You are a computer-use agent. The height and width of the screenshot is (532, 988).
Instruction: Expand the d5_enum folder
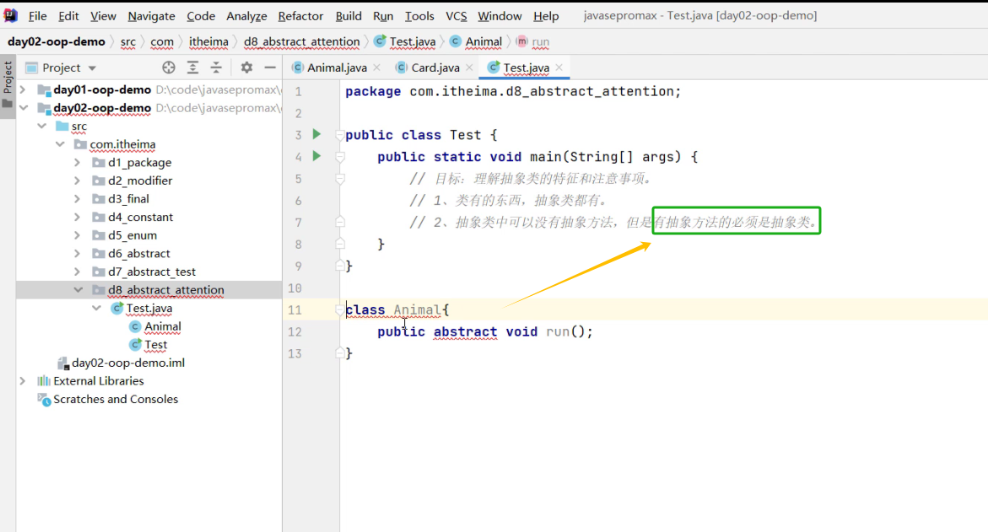78,235
